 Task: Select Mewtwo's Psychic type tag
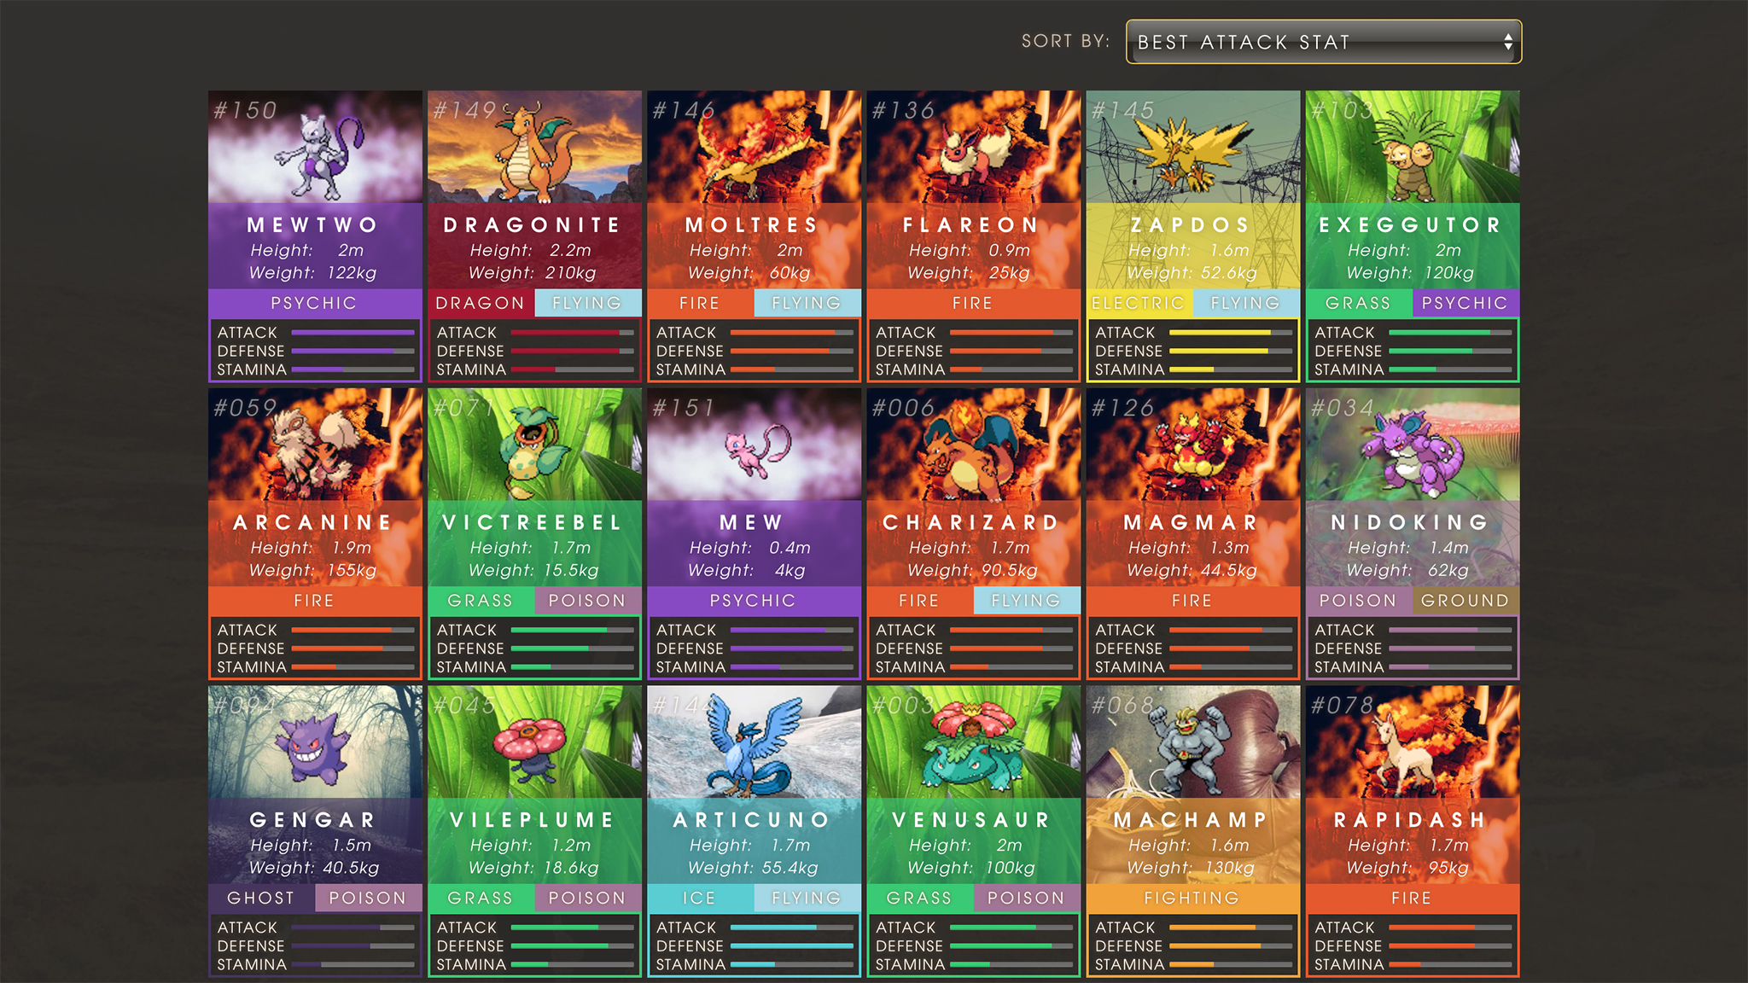315,303
